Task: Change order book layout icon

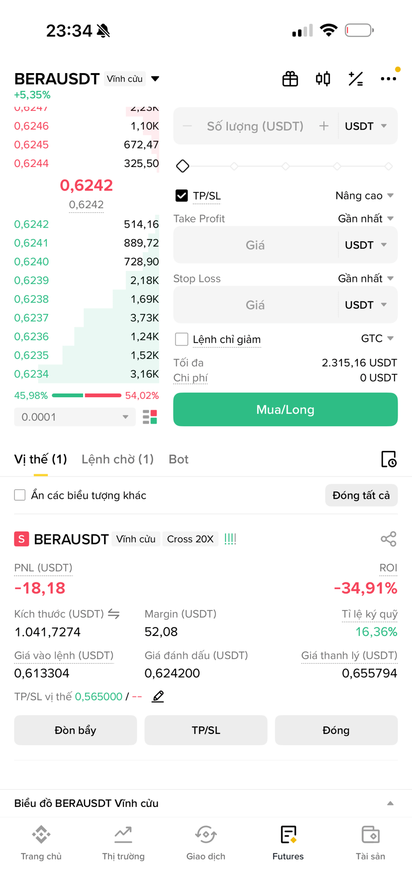Action: 150,417
